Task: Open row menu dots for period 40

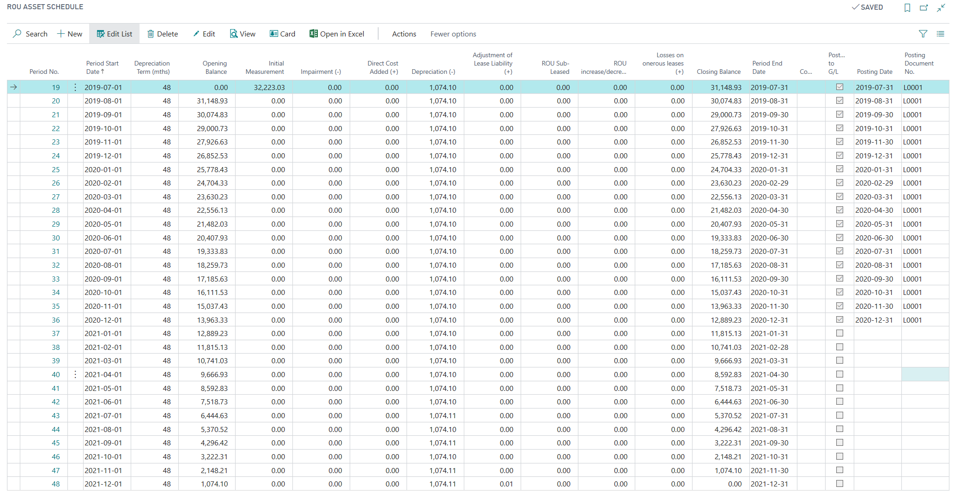Action: pyautogui.click(x=75, y=374)
